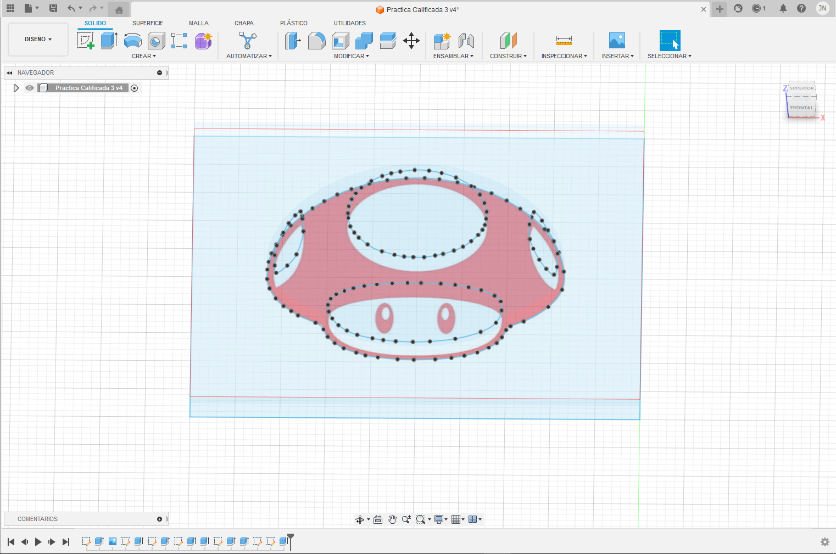Toggle visibility eye of Practica Calificada 3 v4
836x554 pixels.
[30, 88]
